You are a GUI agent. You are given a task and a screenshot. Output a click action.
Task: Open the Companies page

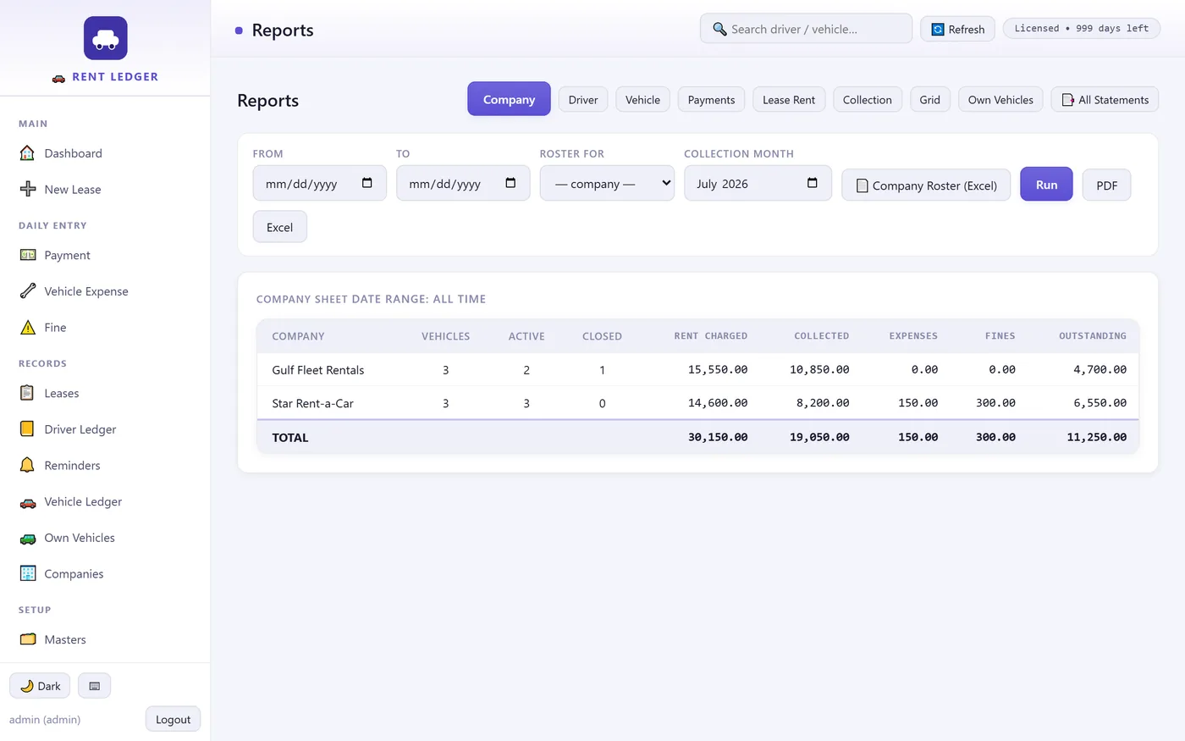105,574
